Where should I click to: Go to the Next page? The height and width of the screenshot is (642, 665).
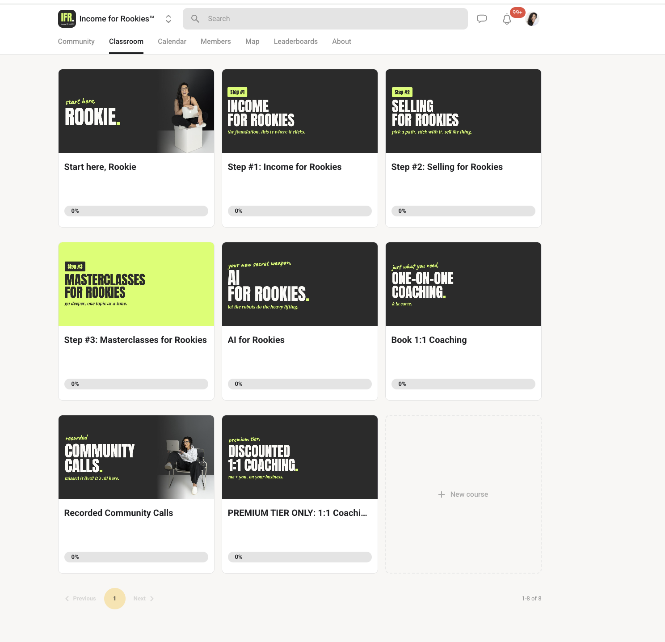point(143,599)
